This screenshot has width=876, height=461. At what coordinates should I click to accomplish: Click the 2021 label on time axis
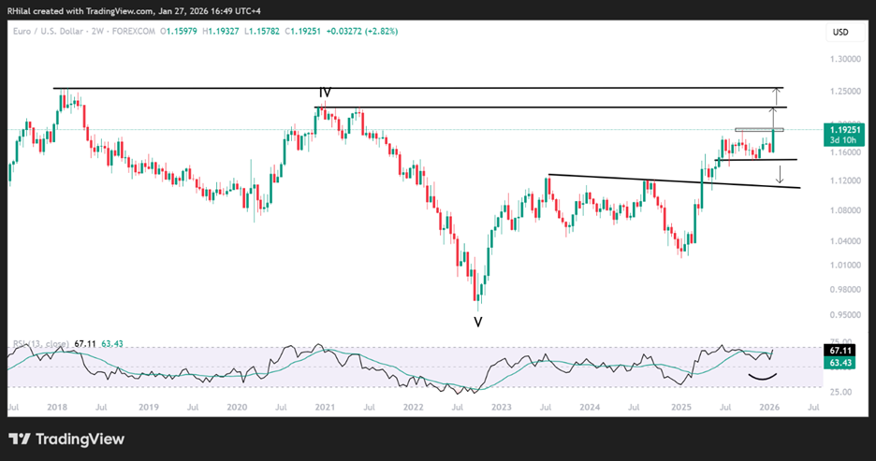[325, 408]
